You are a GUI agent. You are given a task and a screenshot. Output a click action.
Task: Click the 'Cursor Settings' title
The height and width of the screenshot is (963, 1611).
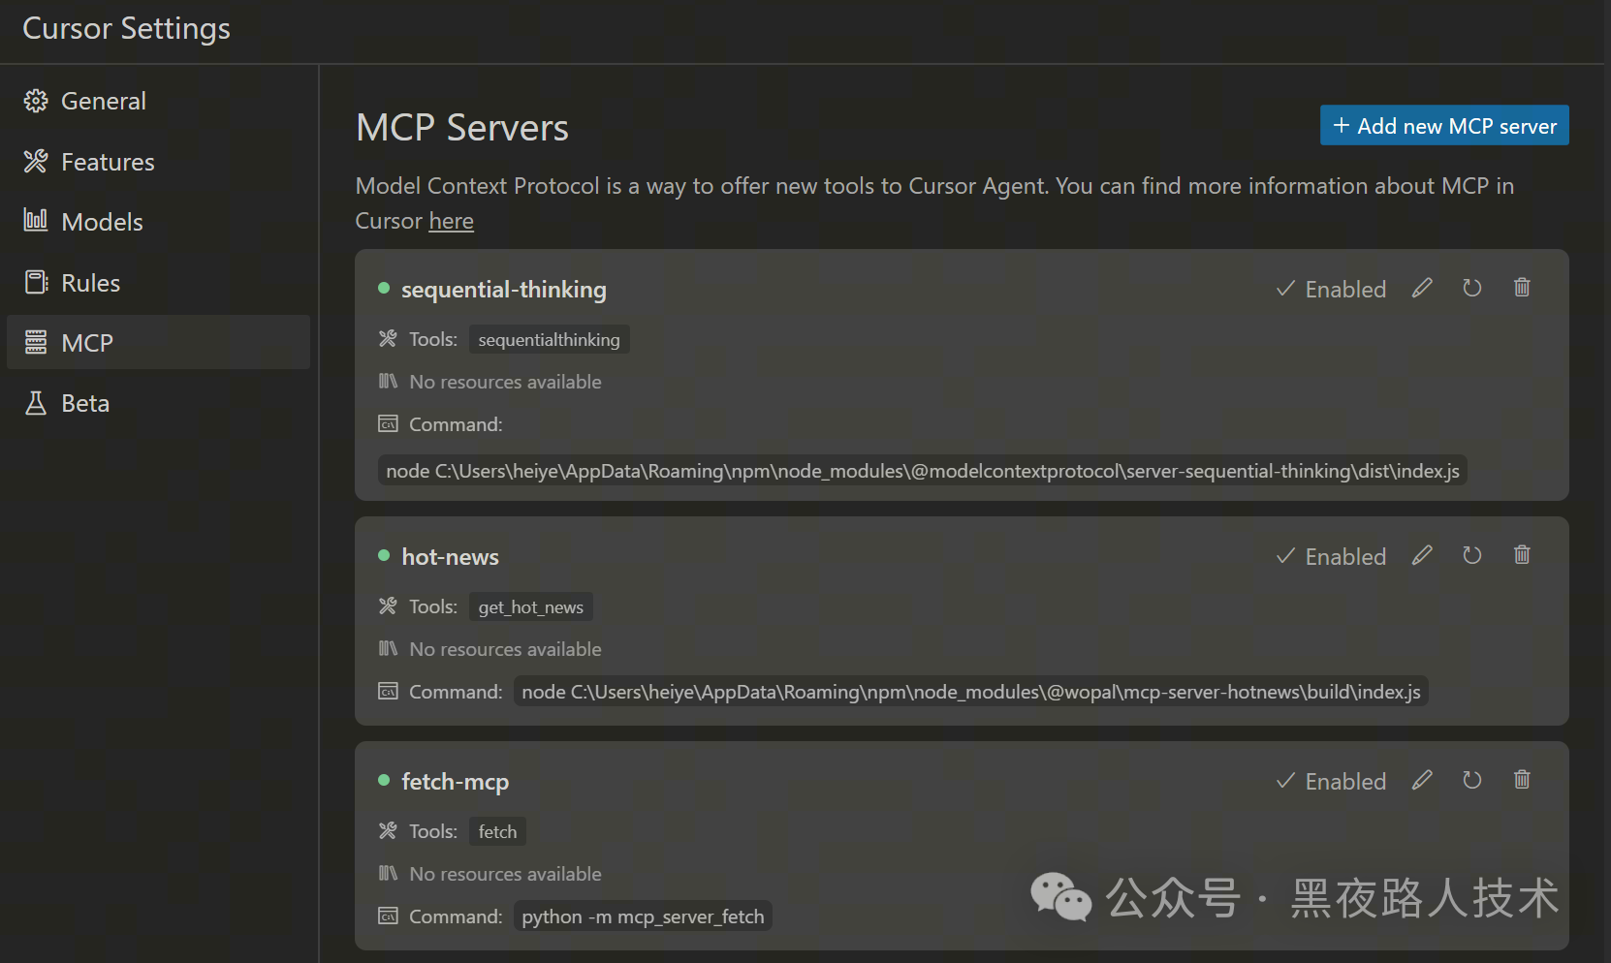tap(126, 28)
